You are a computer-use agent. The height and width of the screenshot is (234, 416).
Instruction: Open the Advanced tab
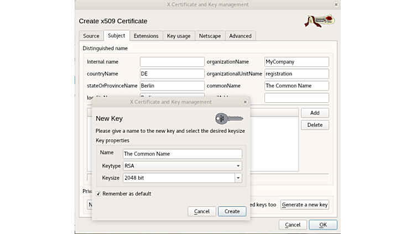240,36
